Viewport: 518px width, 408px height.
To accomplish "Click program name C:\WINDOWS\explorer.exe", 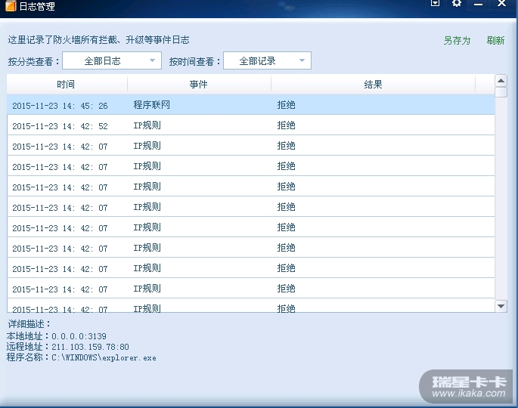I will click(x=104, y=357).
